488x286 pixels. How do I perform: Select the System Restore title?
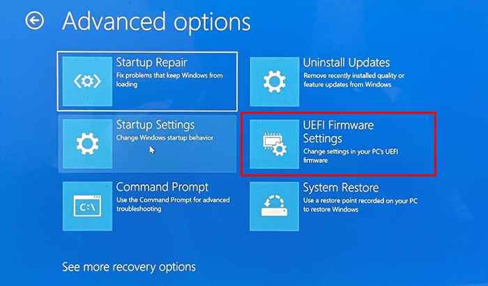tap(341, 188)
